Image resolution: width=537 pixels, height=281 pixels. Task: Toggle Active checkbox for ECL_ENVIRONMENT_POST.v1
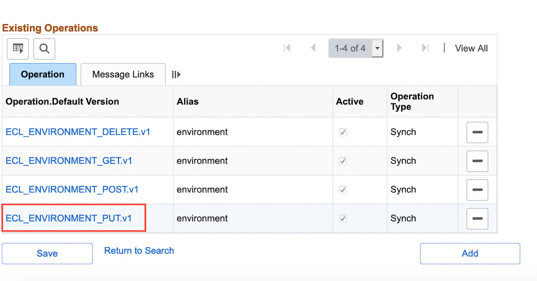343,190
